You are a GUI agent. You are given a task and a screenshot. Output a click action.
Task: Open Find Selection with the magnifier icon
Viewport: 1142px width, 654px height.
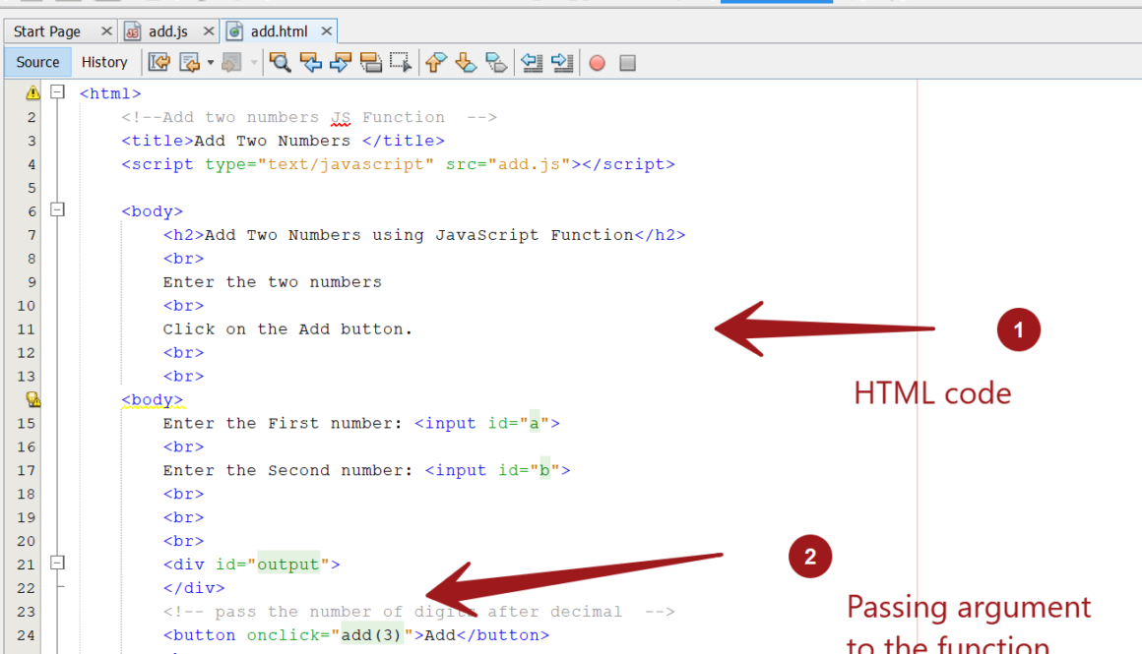[280, 62]
